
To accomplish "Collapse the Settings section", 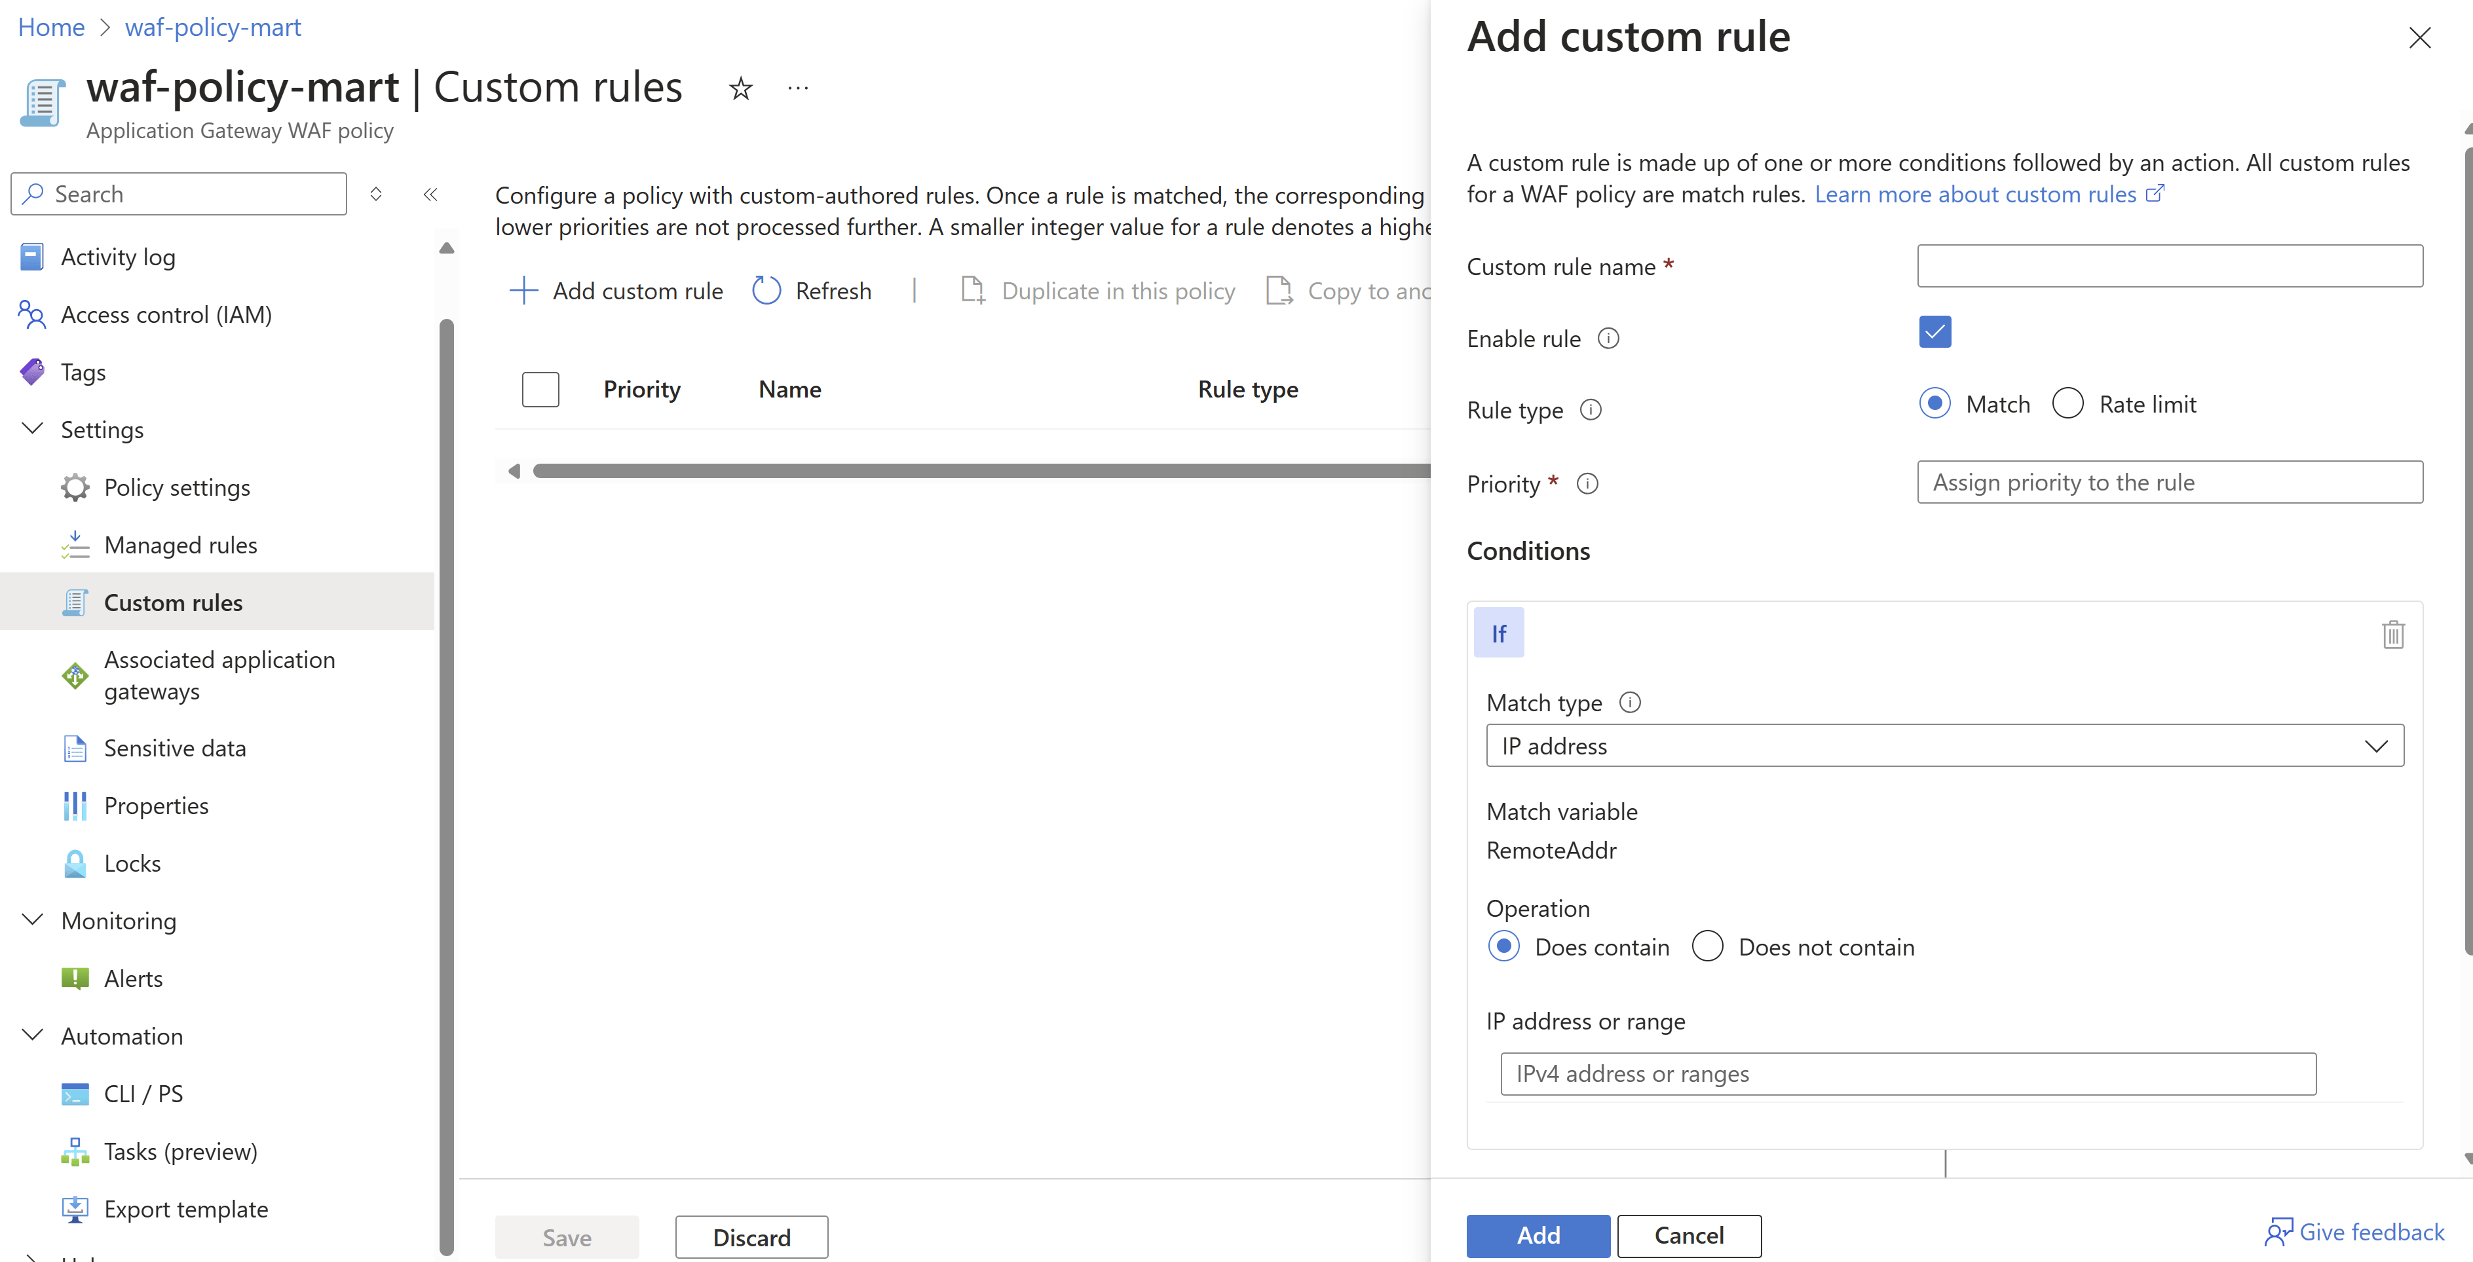I will point(31,429).
